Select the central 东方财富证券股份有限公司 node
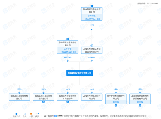This screenshot has width=161, height=119. (x=80, y=73)
